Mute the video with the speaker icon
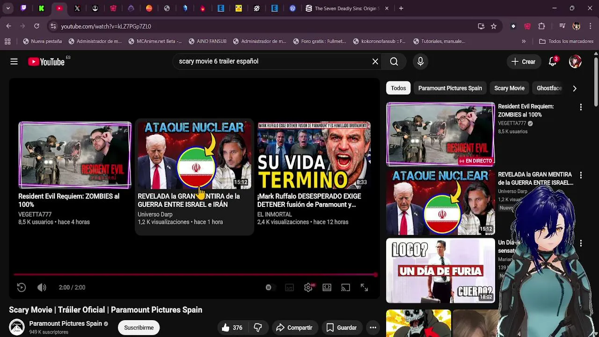Screen dimensions: 599x337 point(42,287)
